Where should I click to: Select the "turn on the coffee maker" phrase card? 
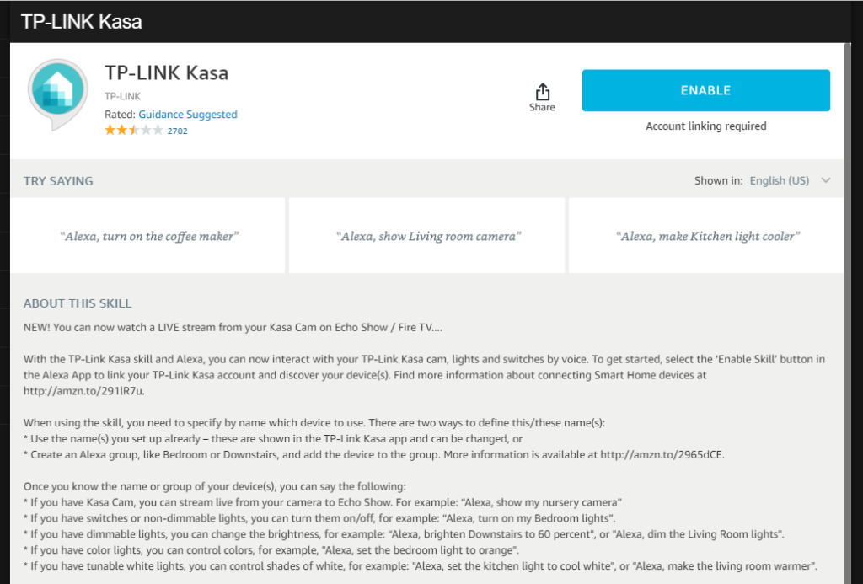click(x=149, y=236)
